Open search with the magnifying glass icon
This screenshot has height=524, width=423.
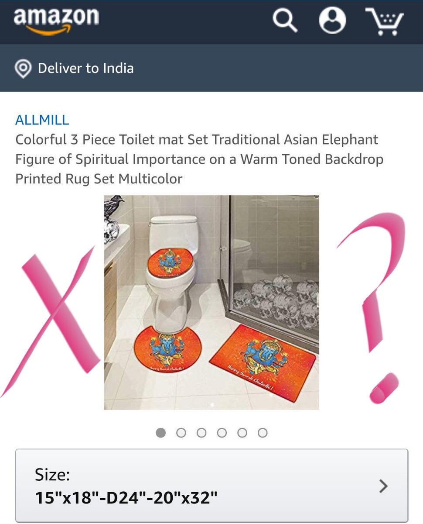click(285, 21)
